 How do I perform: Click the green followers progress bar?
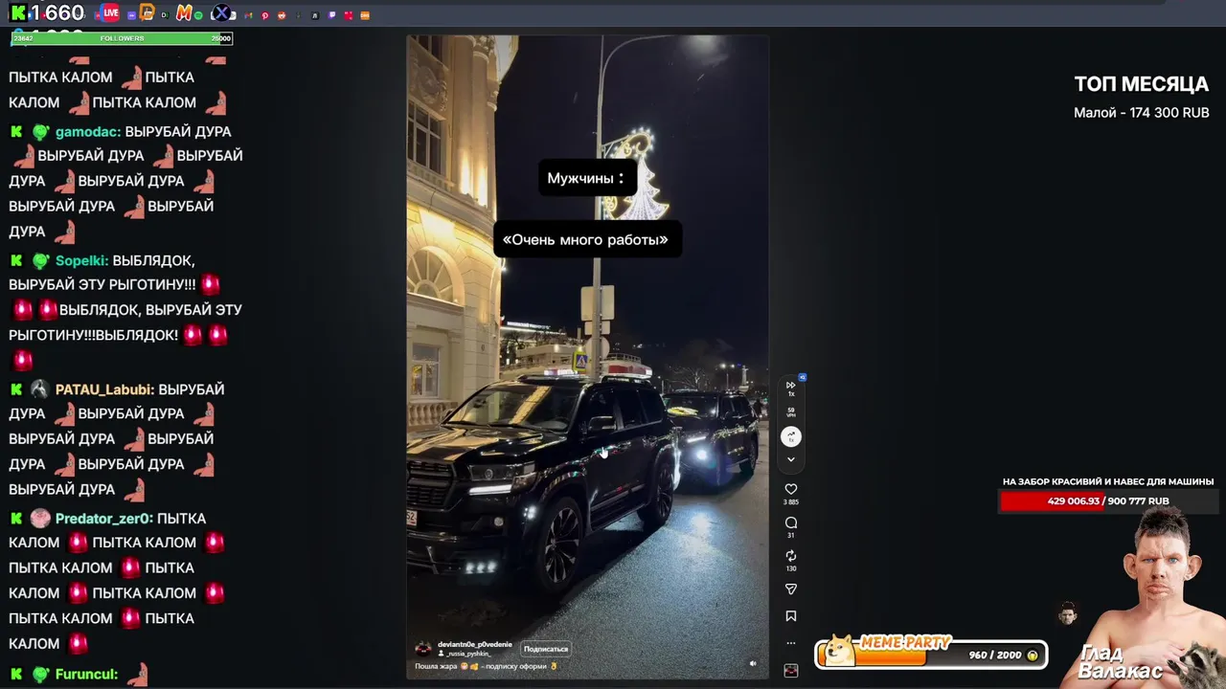point(122,38)
